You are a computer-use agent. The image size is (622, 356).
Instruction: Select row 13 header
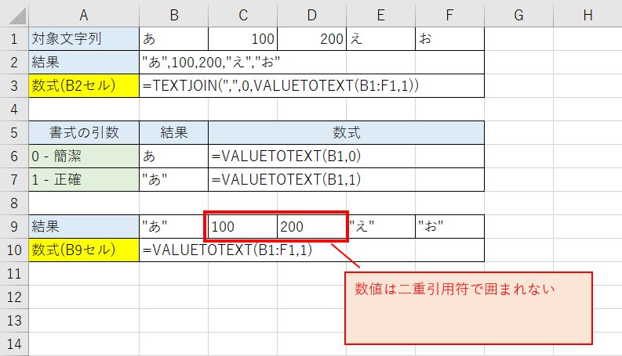tap(14, 321)
